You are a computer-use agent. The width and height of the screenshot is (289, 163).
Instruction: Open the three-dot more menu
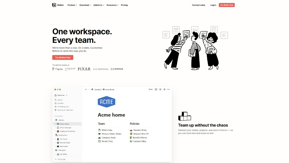point(169,89)
